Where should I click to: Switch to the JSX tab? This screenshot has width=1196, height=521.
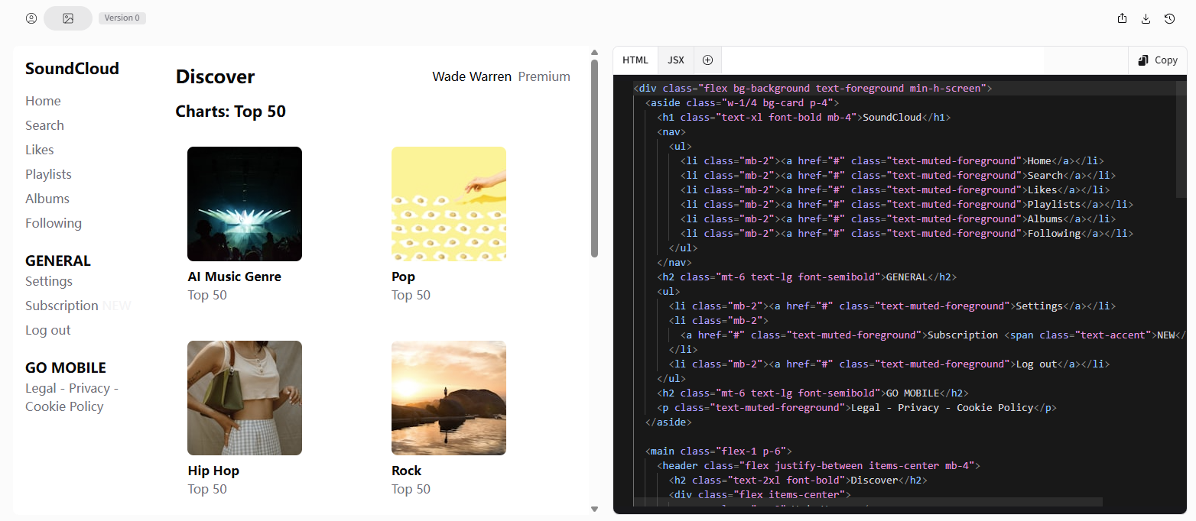(675, 60)
